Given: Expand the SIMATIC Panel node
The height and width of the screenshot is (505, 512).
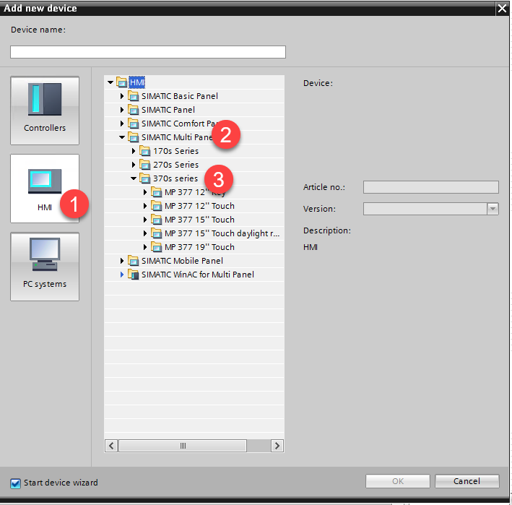Looking at the screenshot, I should [122, 110].
